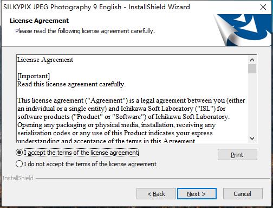Select 'I do not accept the terms' option

tap(19, 164)
